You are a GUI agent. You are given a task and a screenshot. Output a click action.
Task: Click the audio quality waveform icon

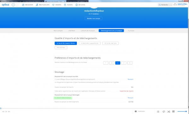(x=136, y=111)
